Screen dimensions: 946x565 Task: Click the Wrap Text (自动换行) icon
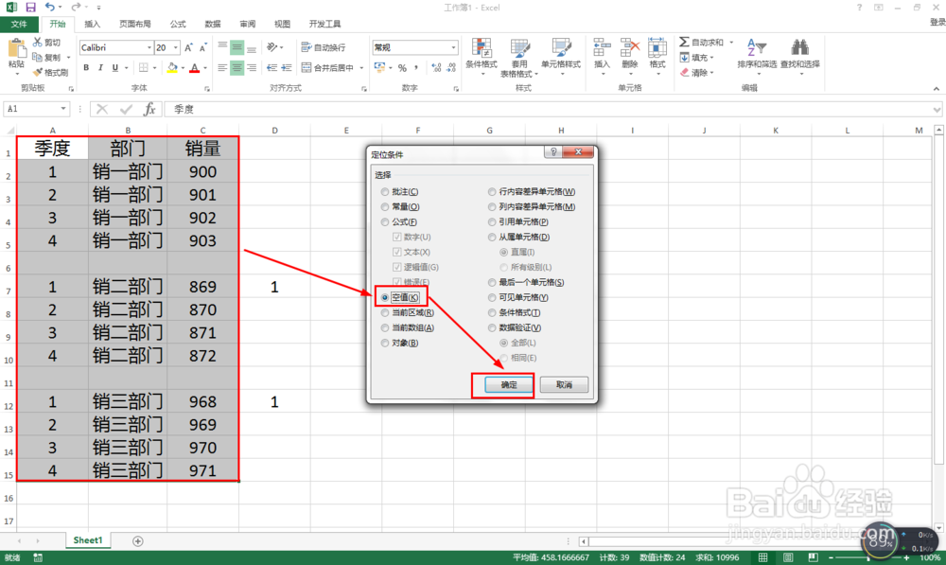coord(306,47)
